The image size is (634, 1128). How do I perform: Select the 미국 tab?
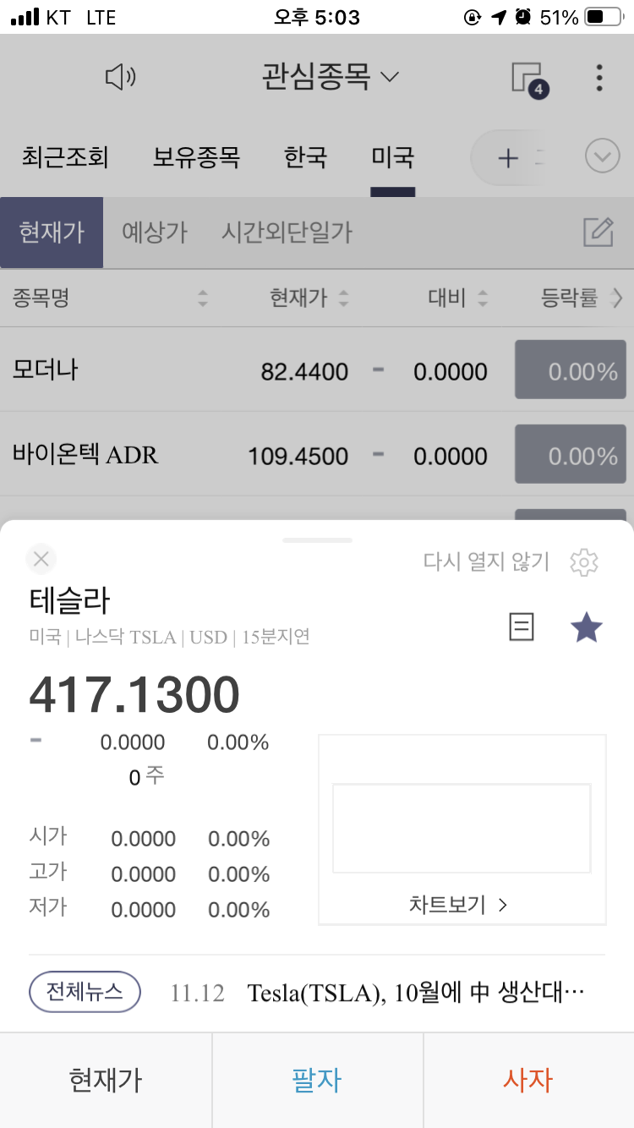click(x=393, y=156)
